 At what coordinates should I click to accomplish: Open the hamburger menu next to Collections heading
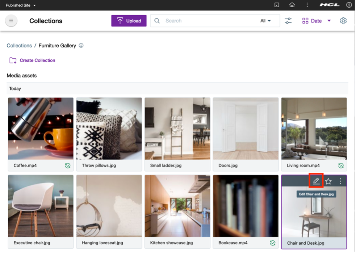(x=11, y=21)
